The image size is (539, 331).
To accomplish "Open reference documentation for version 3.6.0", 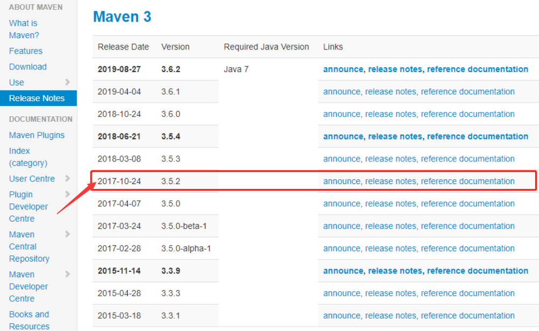I will tap(468, 114).
